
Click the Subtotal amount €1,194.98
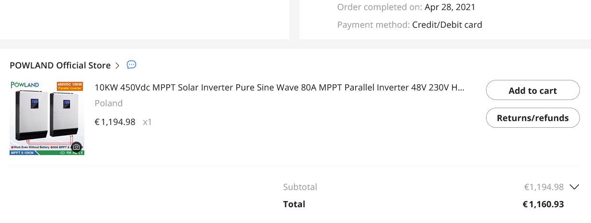click(544, 187)
